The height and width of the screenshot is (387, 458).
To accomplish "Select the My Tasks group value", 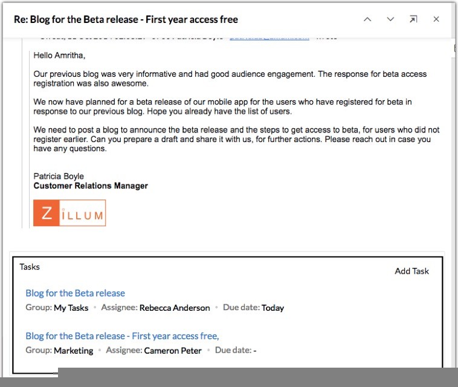I will [x=71, y=308].
